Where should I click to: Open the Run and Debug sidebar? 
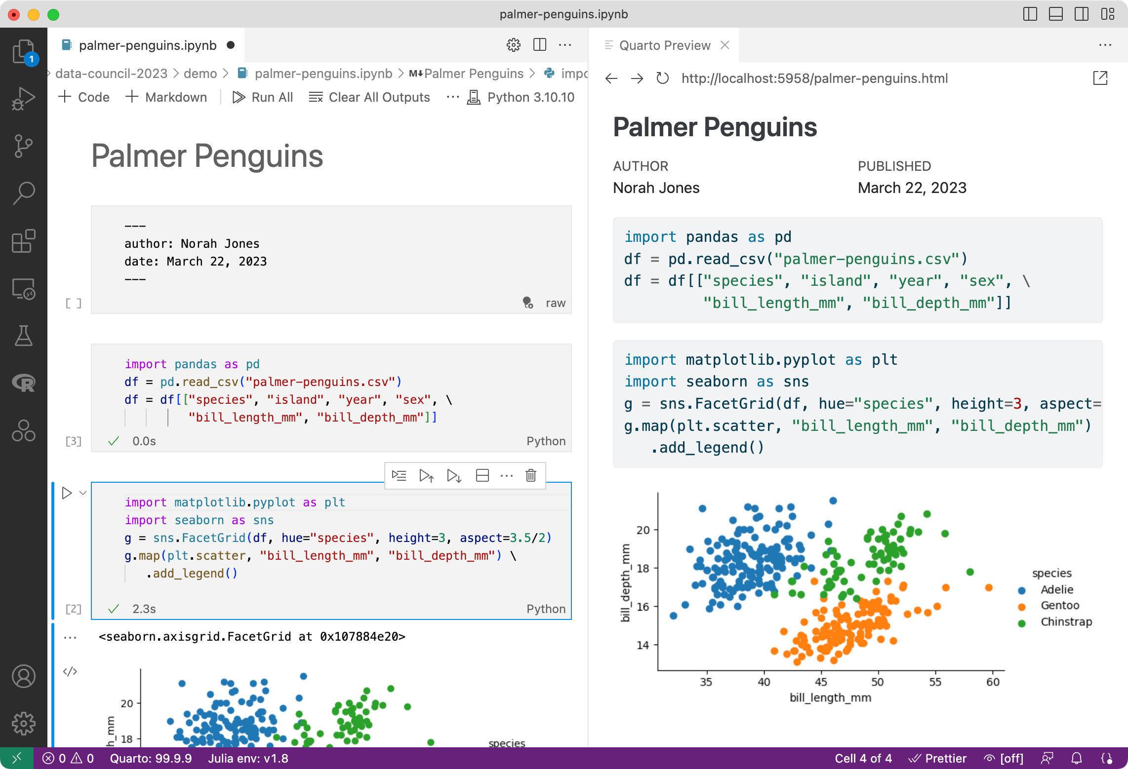[23, 98]
